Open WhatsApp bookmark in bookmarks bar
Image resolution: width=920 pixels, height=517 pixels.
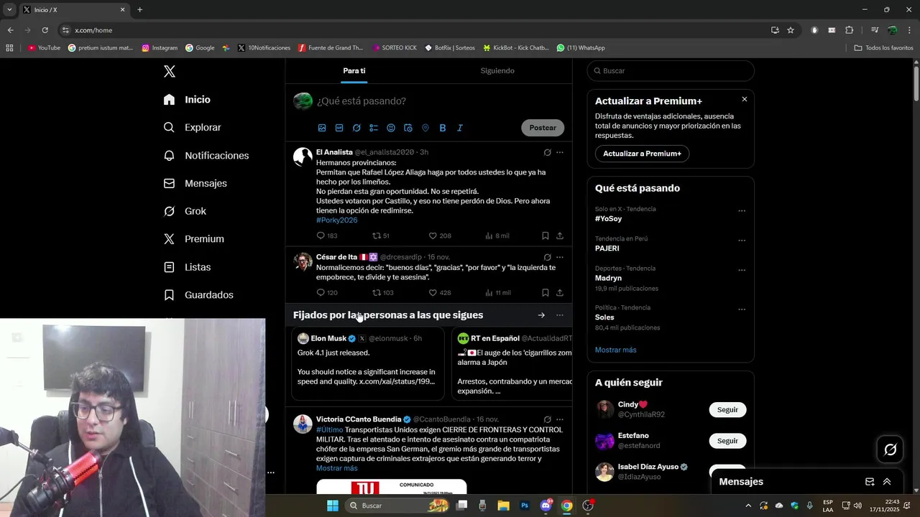point(581,48)
